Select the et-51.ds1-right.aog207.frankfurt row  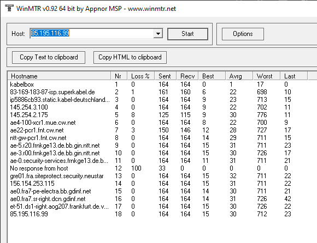(158, 206)
